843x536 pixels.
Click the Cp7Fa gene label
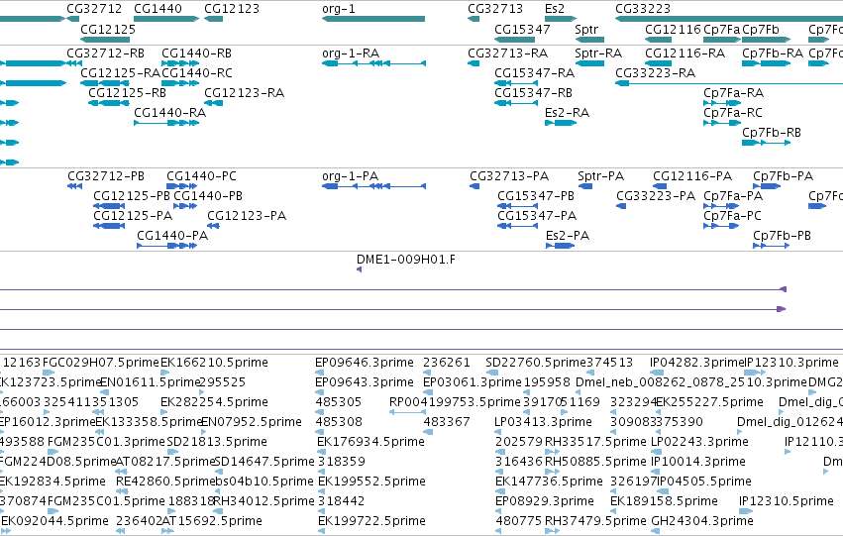(721, 29)
